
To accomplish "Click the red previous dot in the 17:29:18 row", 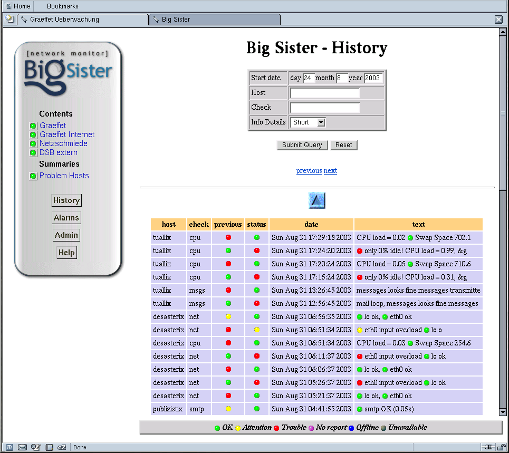I will click(228, 237).
